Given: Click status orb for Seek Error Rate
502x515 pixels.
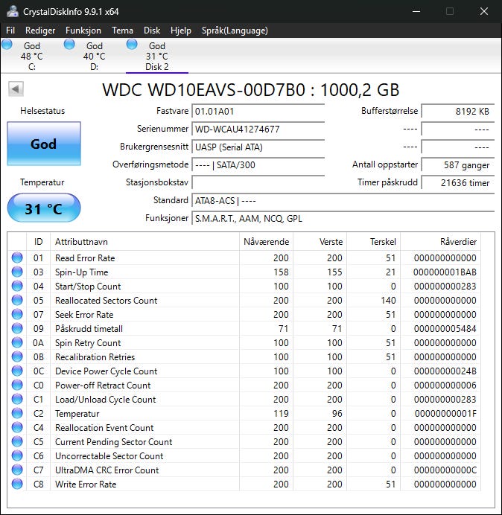Looking at the screenshot, I should coord(17,314).
